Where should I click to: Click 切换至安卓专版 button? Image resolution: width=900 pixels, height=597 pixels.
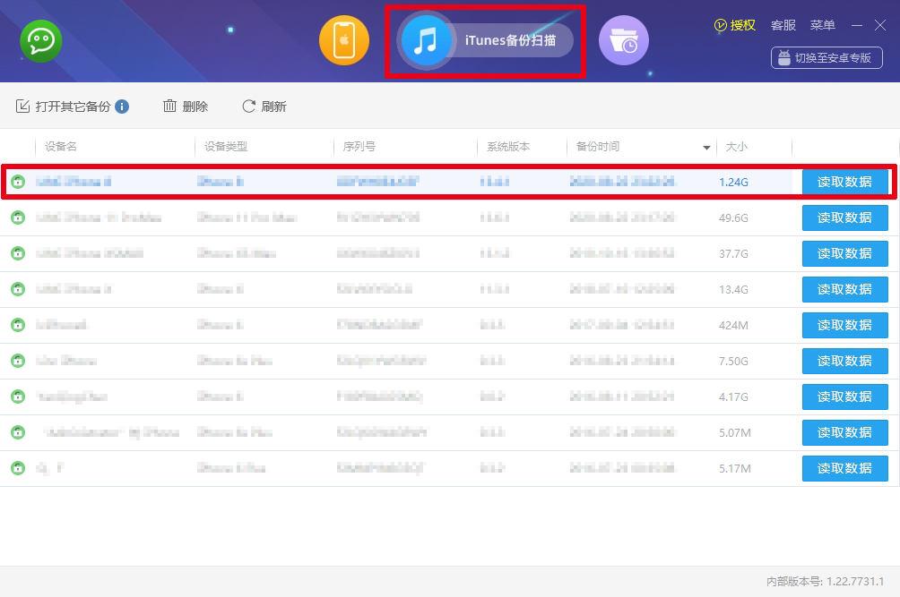(x=826, y=57)
